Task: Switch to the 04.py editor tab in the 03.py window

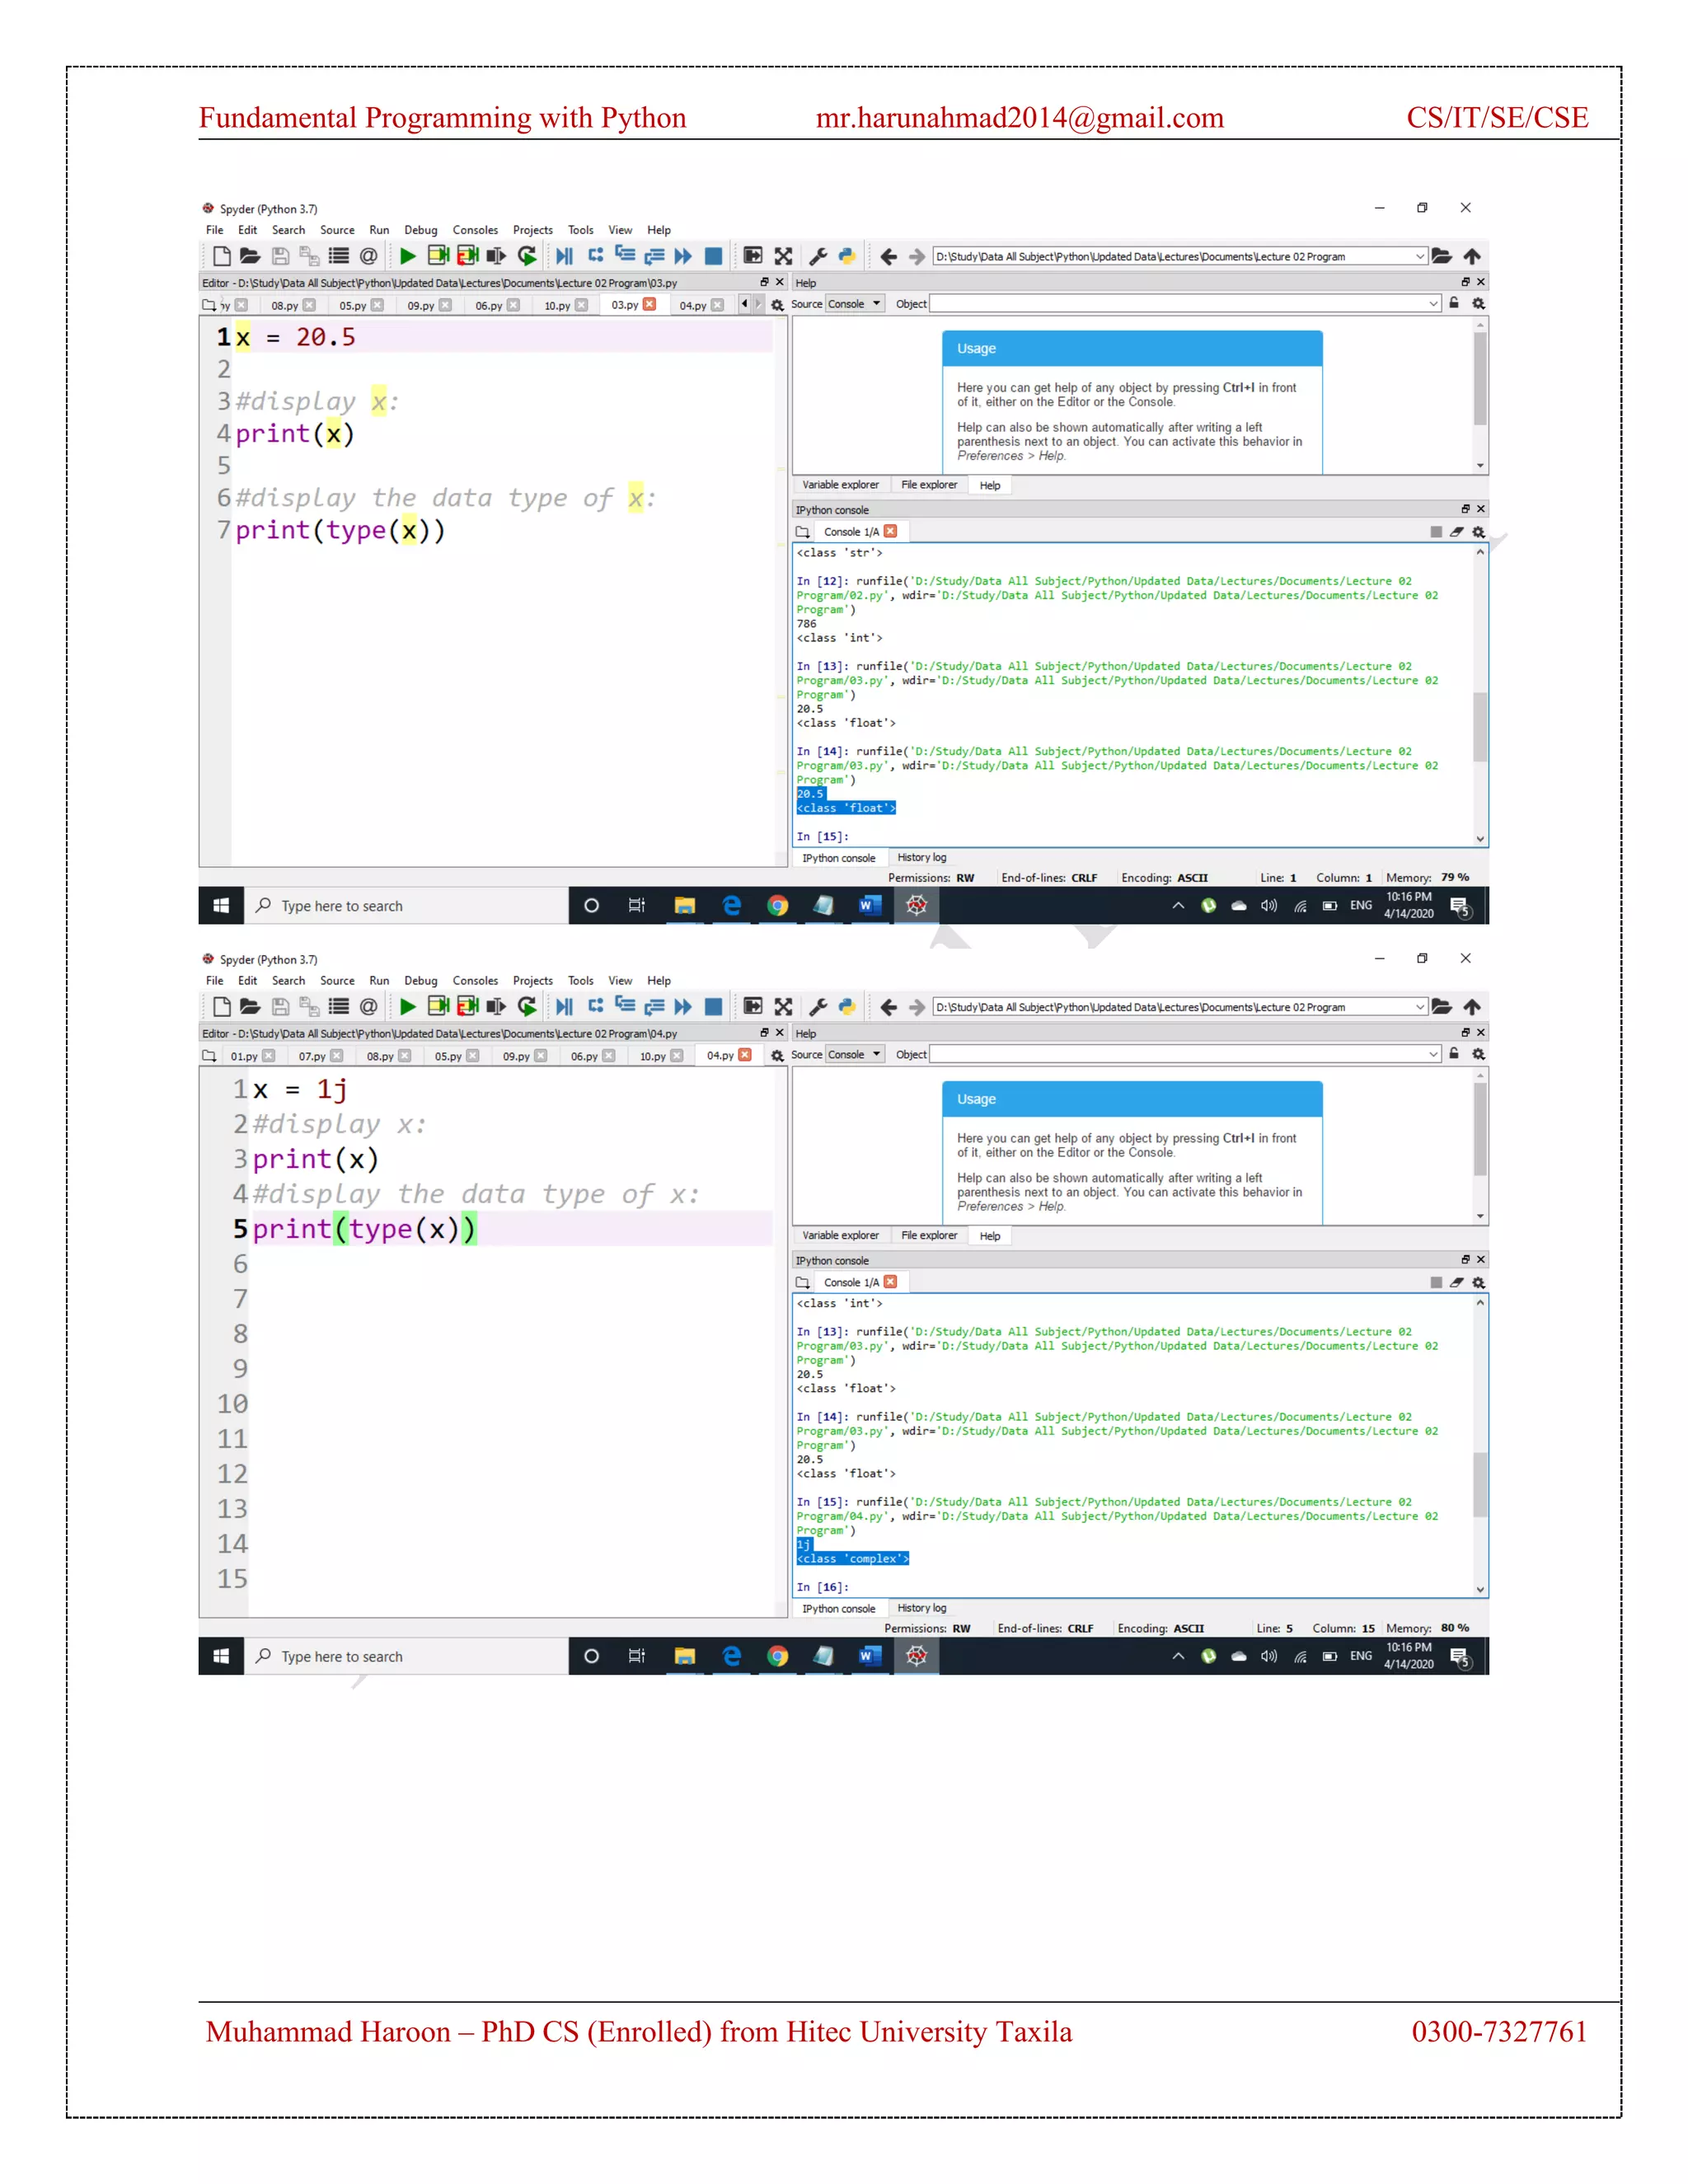Action: coord(692,305)
